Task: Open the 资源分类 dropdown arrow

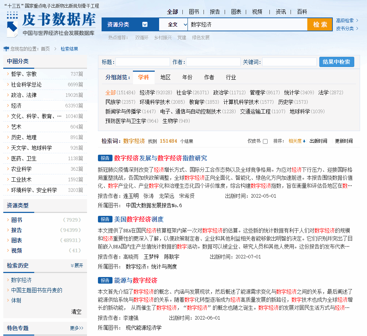Action: tap(145, 24)
